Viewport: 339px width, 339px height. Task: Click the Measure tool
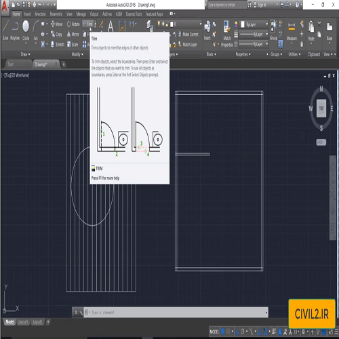[x=292, y=31]
